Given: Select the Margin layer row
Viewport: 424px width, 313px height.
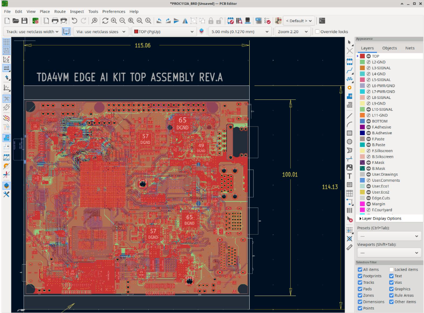Looking at the screenshot, I should (390, 204).
